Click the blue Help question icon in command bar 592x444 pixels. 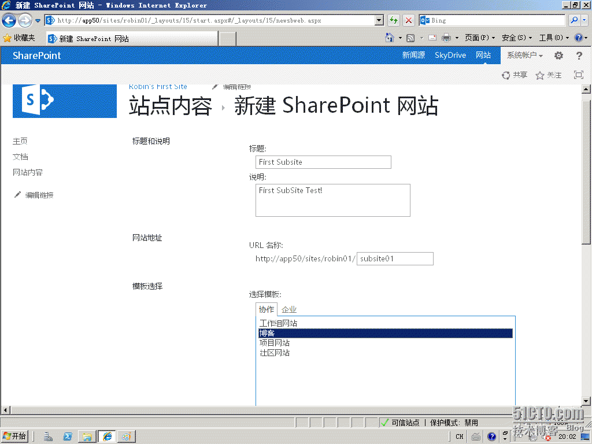[x=578, y=38]
